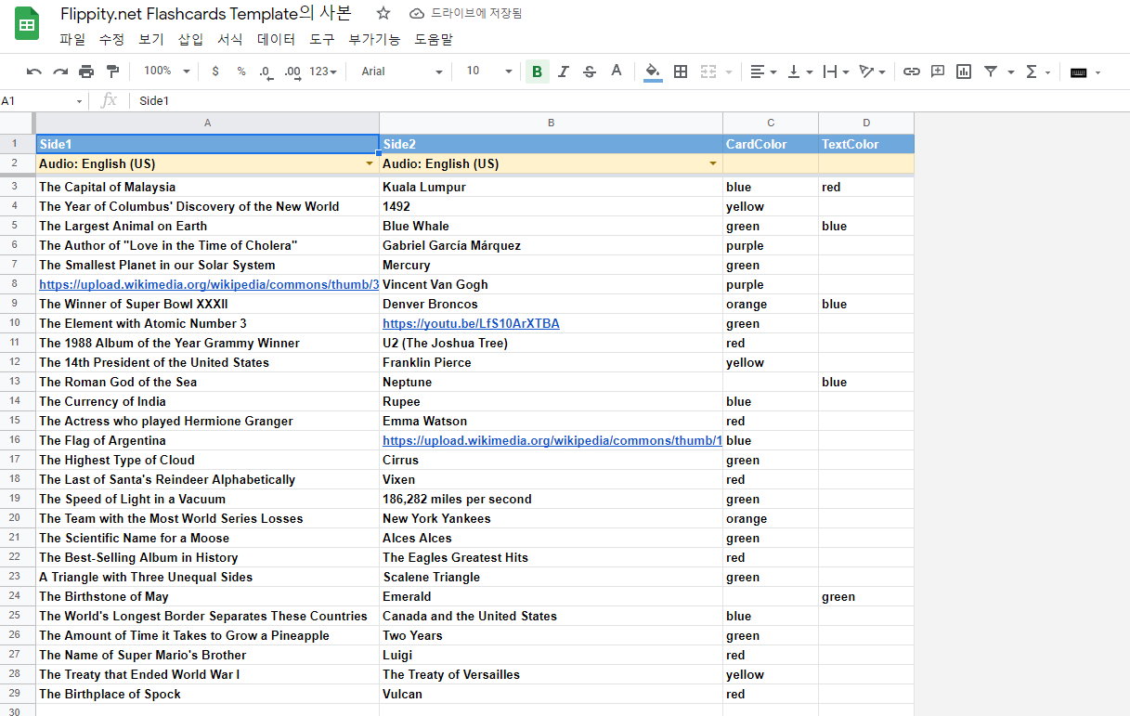Click the Insert chart icon
This screenshot has width=1130, height=716.
click(x=964, y=72)
